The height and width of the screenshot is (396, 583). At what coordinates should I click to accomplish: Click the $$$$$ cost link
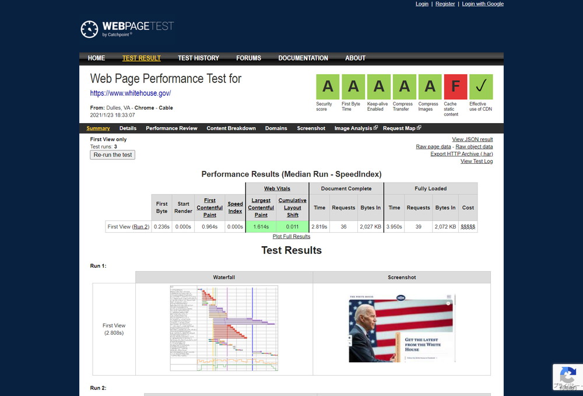[x=468, y=227]
